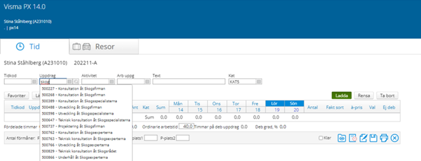The height and width of the screenshot is (161, 421).
Task: Open the Resor tab
Action: [104, 47]
